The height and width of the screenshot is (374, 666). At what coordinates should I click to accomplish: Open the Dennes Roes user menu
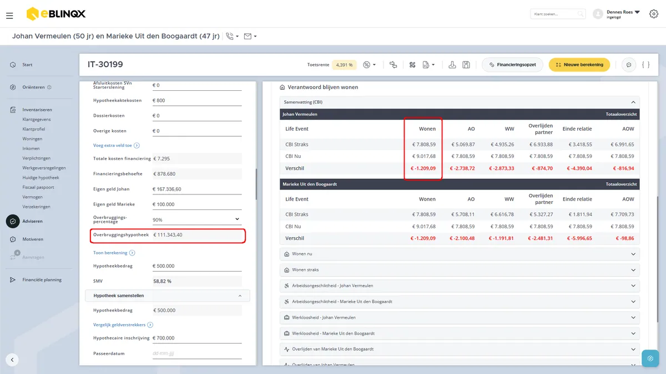(616, 14)
